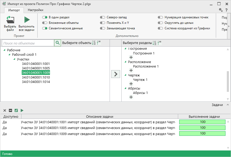Collapse the 'Участки' tree node
231x157 pixels.
[x=14, y=59]
